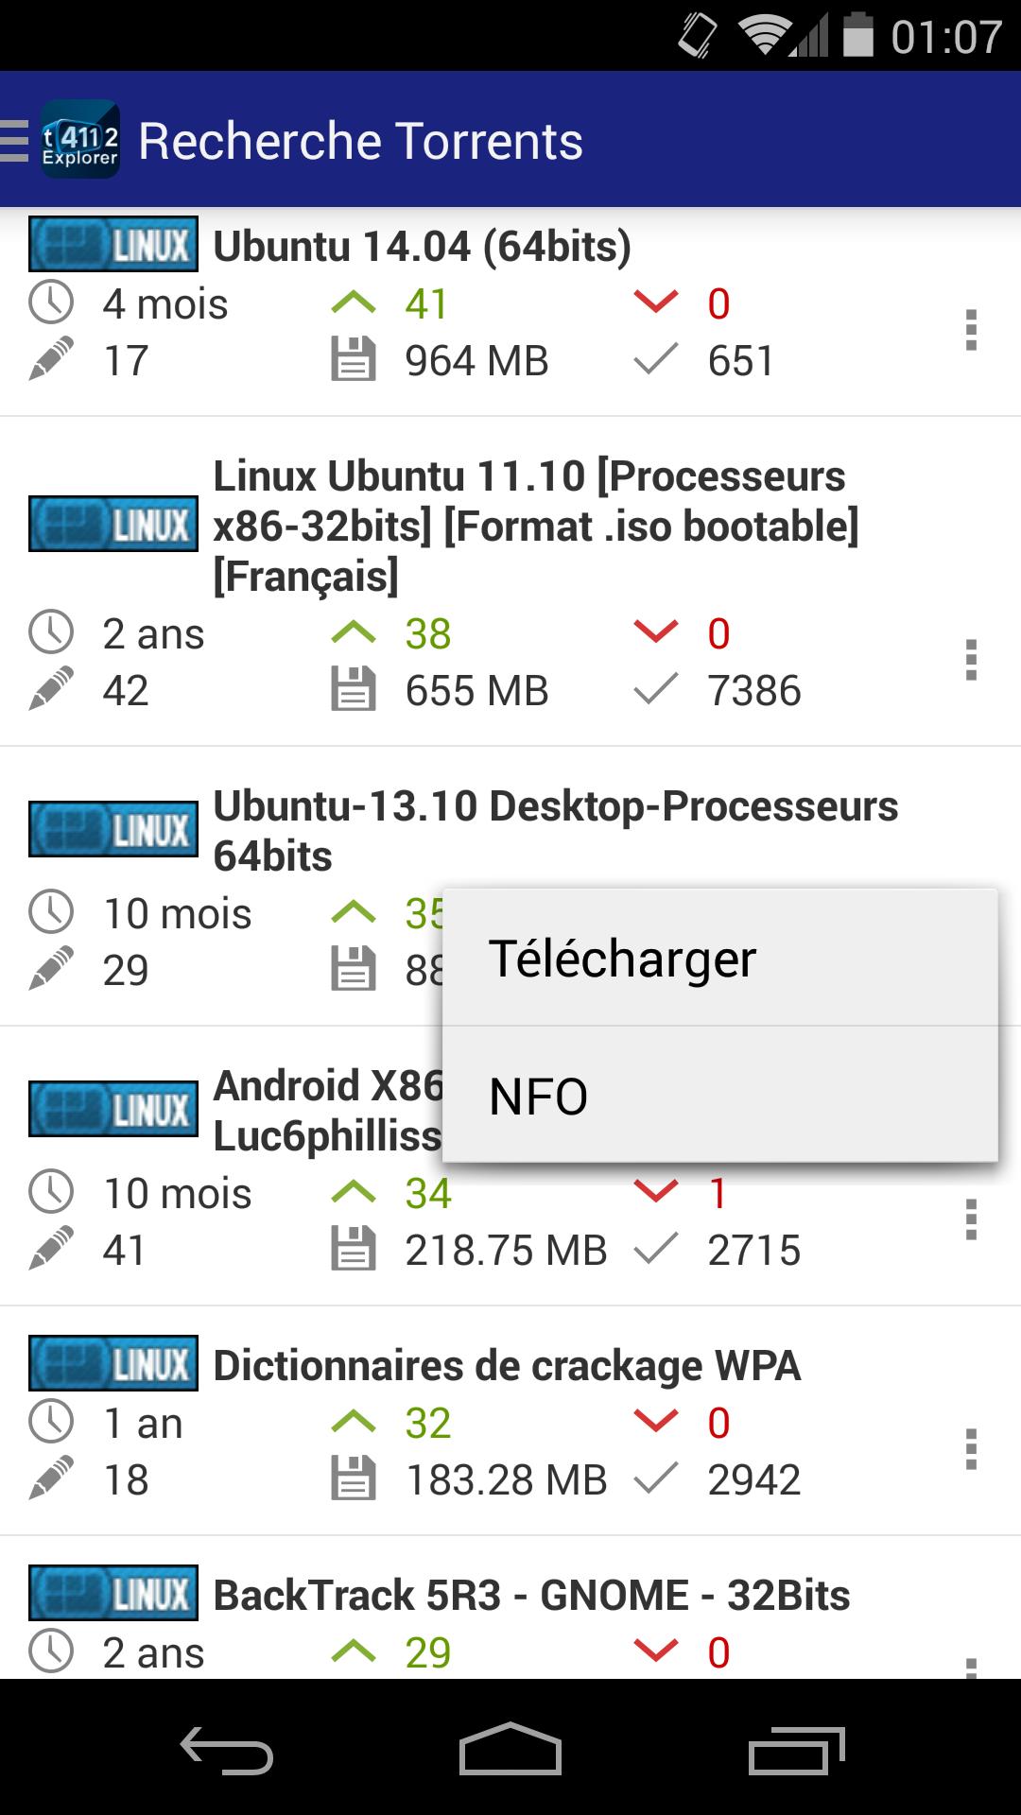
Task: Tap the floppy size icon next to 964 MB
Action: 354,360
